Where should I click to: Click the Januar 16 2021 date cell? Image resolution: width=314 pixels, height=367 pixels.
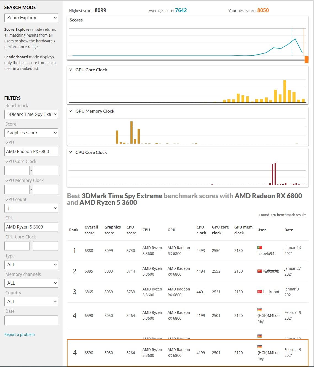(x=292, y=251)
